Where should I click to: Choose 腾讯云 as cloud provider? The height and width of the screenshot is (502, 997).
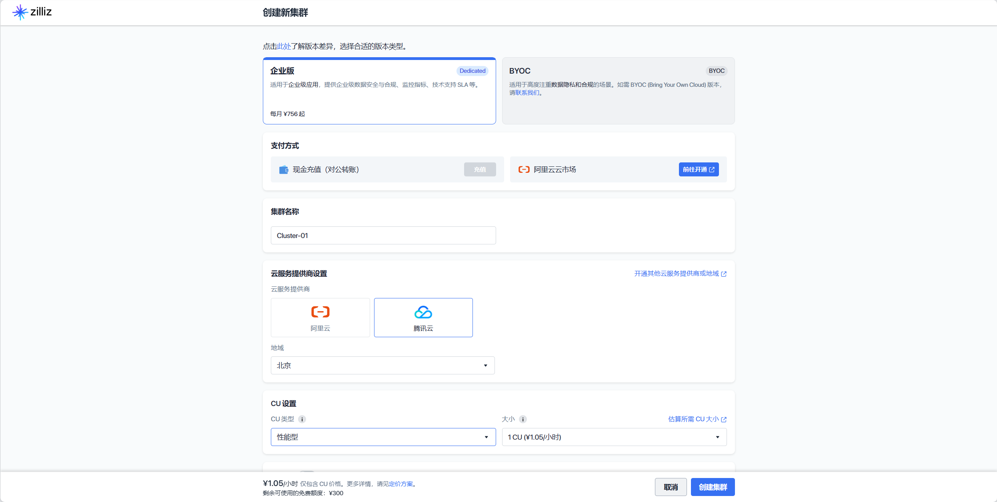click(423, 318)
